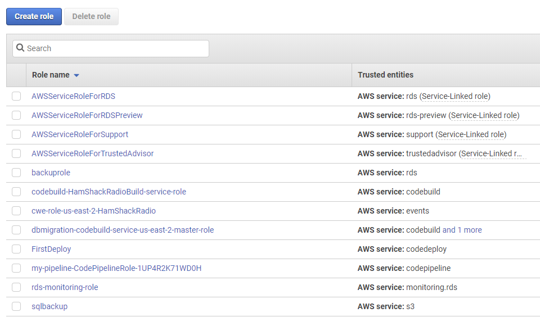Check the sqlbackup row checkbox
This screenshot has height=326, width=540.
tap(16, 306)
